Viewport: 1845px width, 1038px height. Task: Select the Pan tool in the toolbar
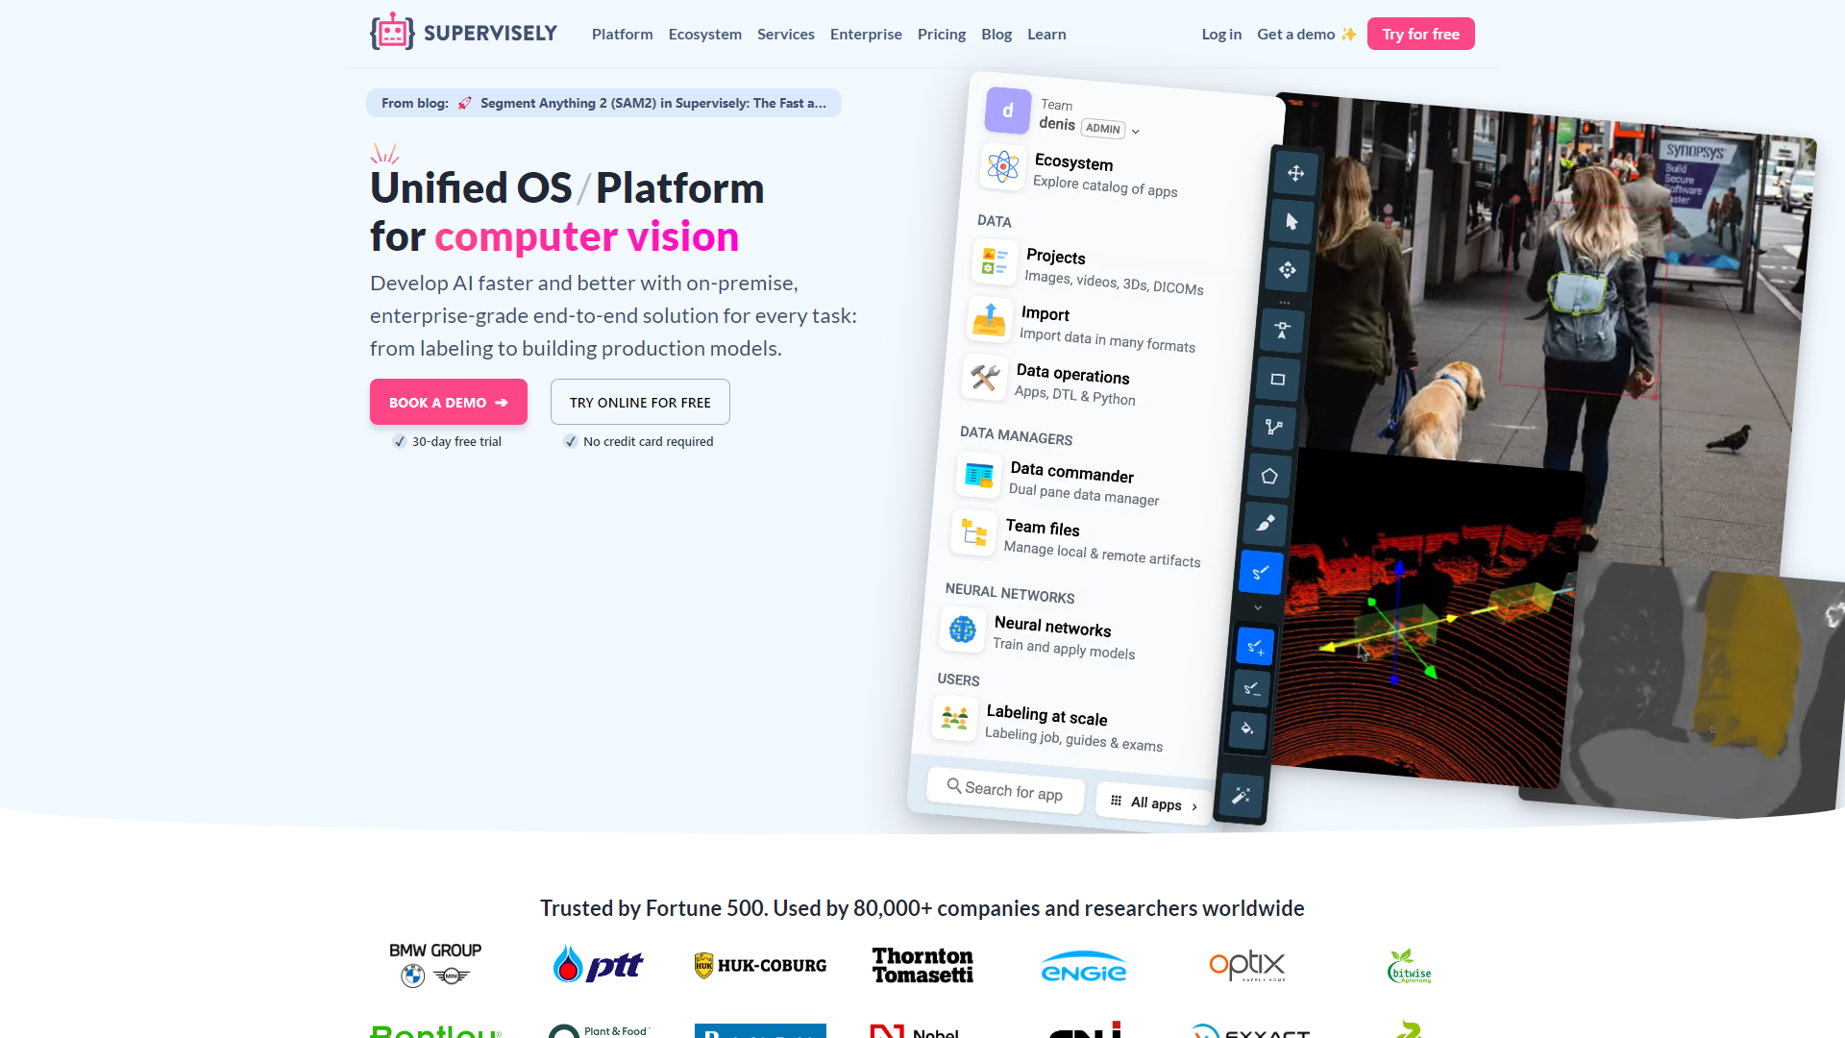pos(1294,174)
